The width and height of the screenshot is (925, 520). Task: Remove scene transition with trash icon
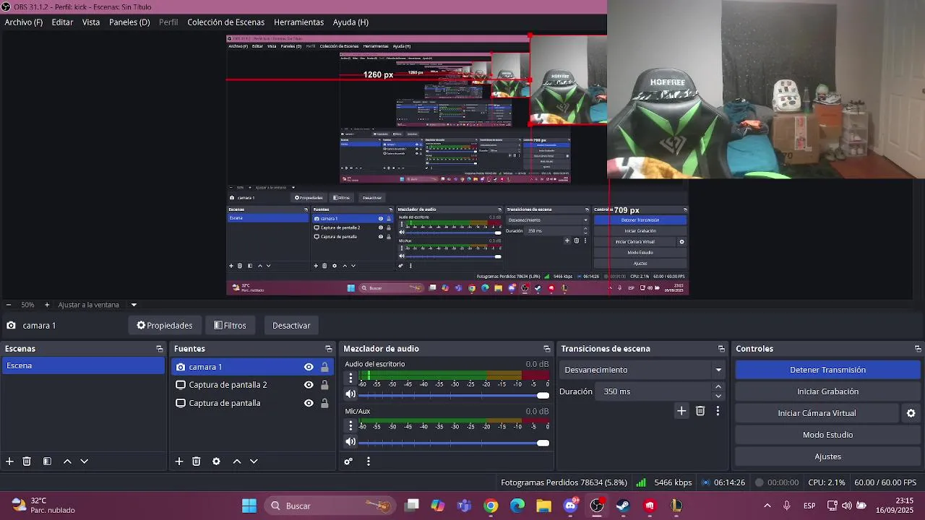[x=700, y=411]
